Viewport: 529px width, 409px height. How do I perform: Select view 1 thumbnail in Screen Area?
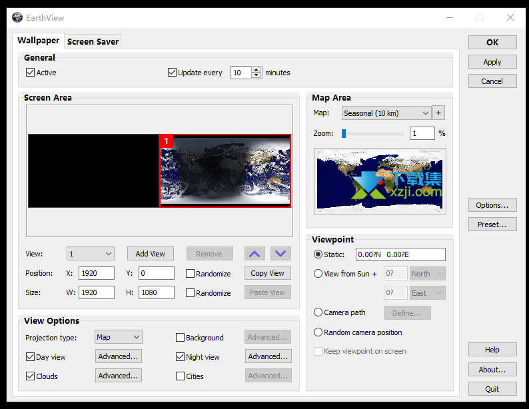[x=225, y=171]
